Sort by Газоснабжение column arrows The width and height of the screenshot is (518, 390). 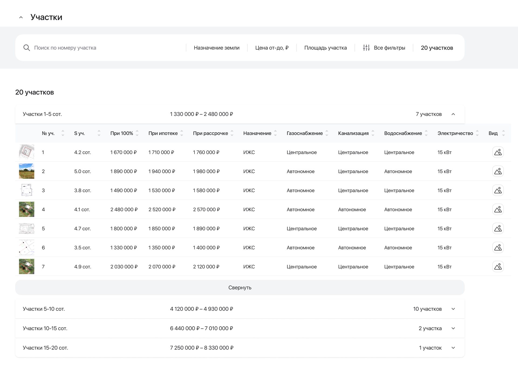(327, 133)
